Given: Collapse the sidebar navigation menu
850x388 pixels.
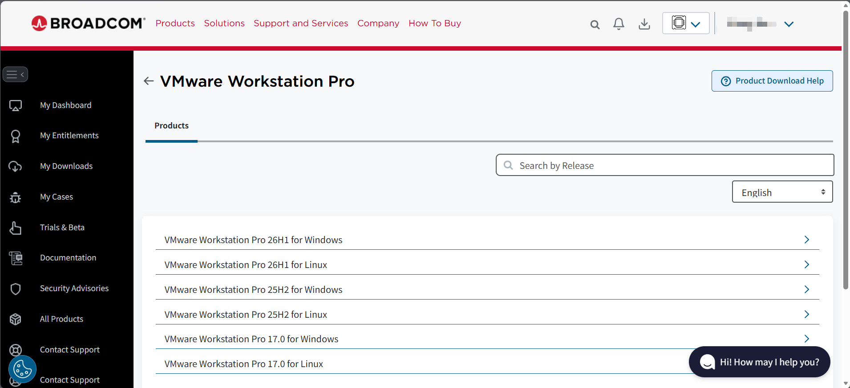Looking at the screenshot, I should [16, 74].
